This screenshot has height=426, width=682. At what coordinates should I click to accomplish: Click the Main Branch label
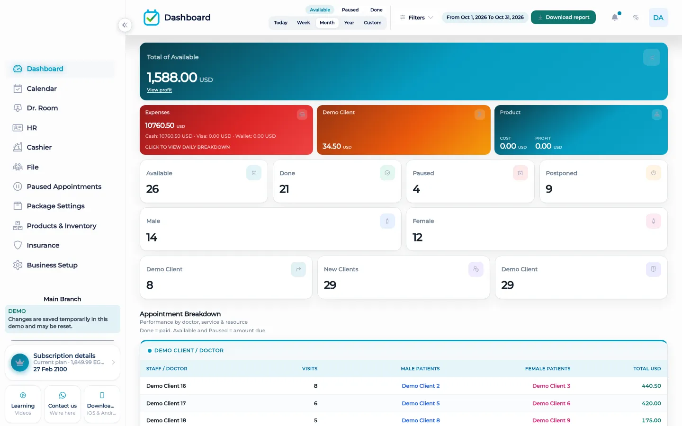(63, 299)
